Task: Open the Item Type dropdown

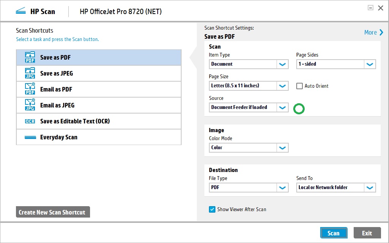Action: coord(248,64)
